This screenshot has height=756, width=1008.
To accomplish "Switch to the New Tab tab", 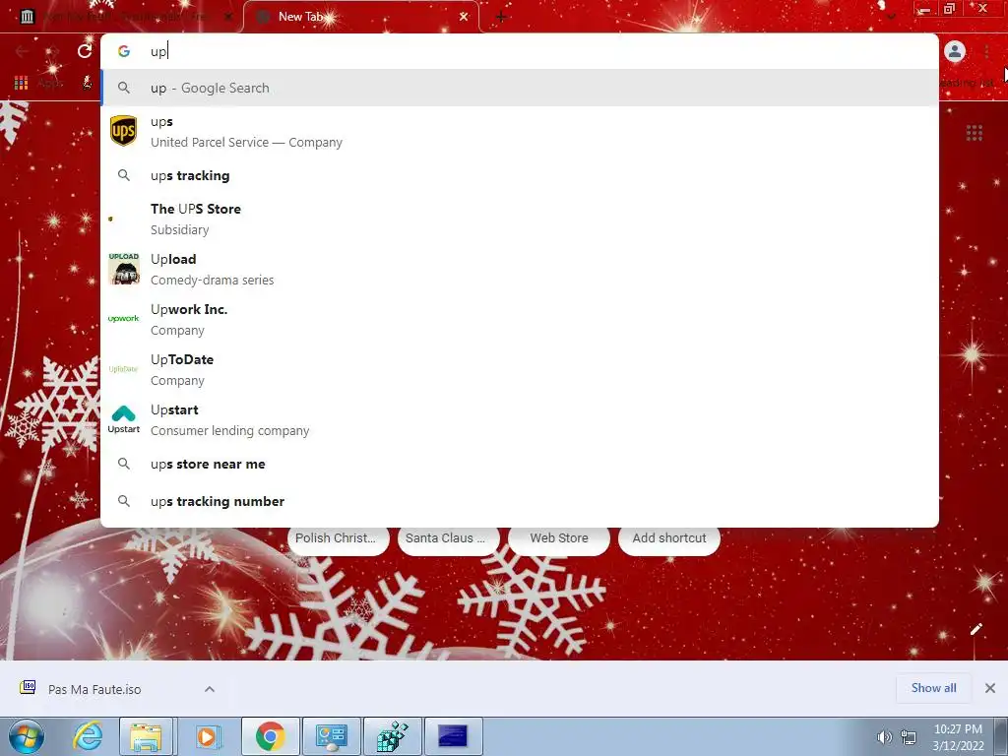I will click(360, 17).
